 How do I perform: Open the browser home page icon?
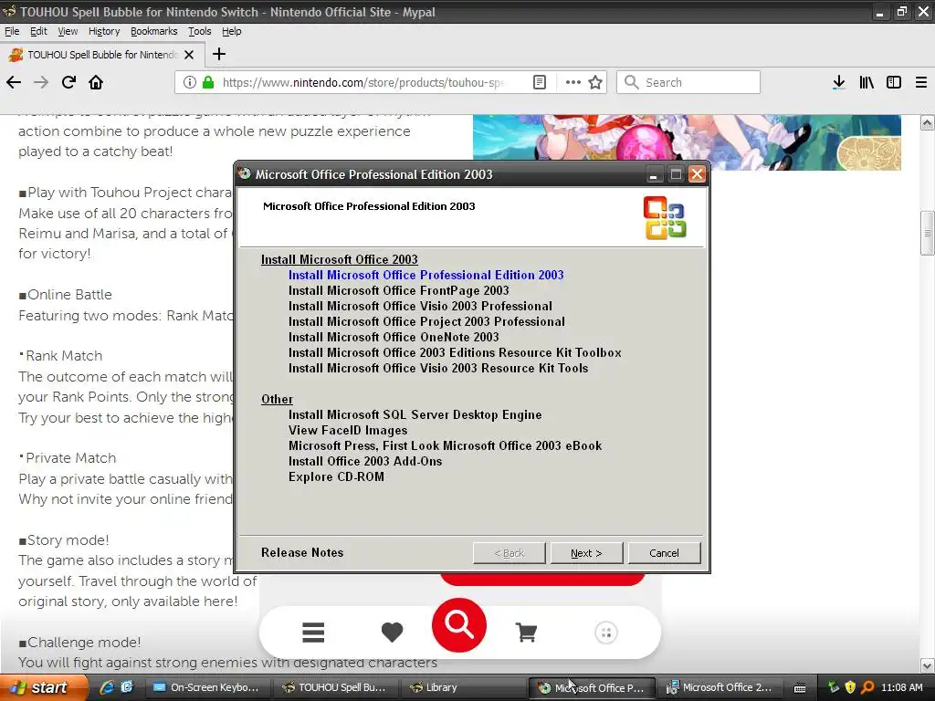coord(96,82)
